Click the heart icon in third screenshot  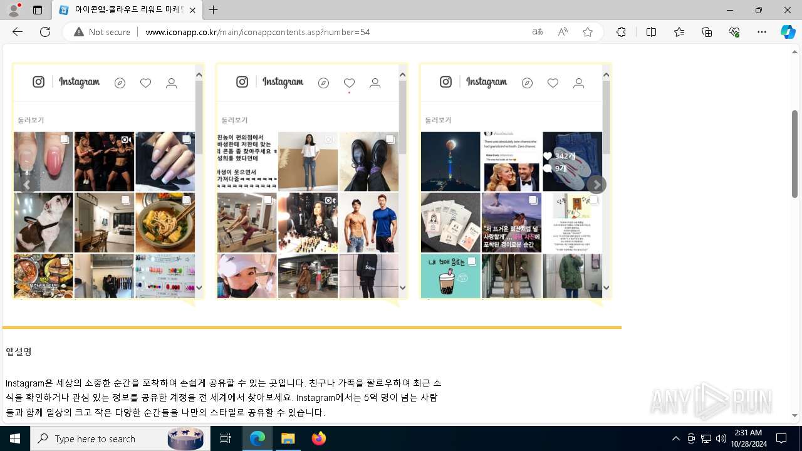pos(553,83)
